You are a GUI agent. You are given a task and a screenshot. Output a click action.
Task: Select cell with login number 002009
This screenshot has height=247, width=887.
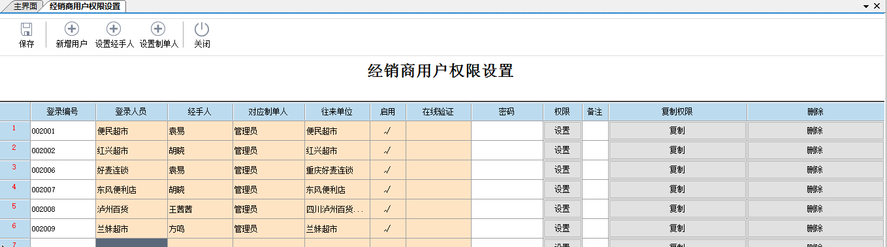[x=63, y=229]
